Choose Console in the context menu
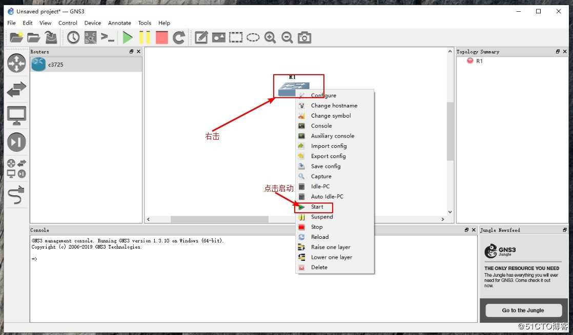 [335, 126]
